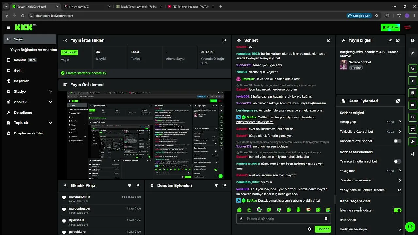Click the stream preview thumbnail

point(145,135)
